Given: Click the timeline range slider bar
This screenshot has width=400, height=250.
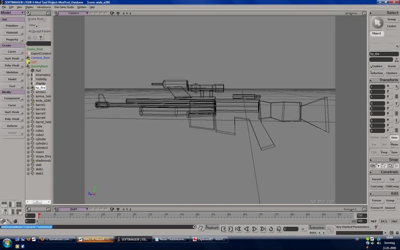Looking at the screenshot, I should tap(196, 221).
